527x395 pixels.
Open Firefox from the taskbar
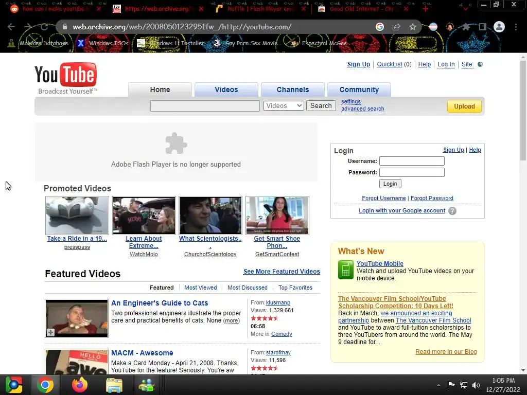(x=80, y=385)
